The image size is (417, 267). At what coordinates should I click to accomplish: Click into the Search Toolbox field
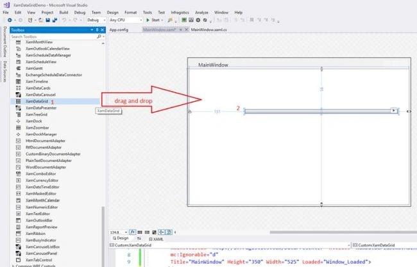(53, 36)
